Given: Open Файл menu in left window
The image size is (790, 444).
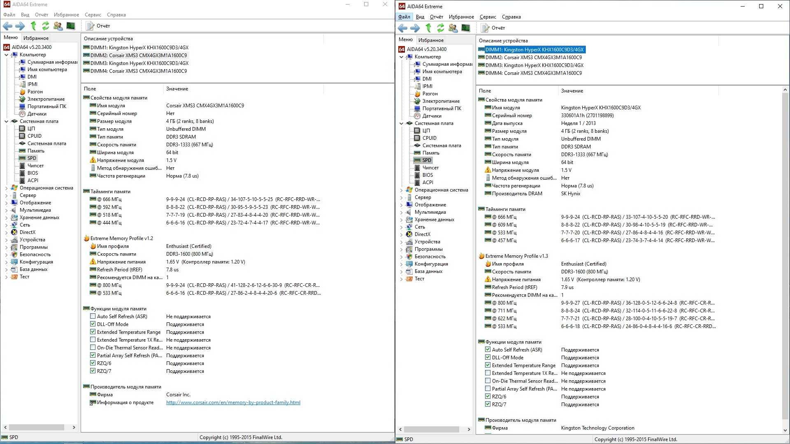Looking at the screenshot, I should coord(9,15).
